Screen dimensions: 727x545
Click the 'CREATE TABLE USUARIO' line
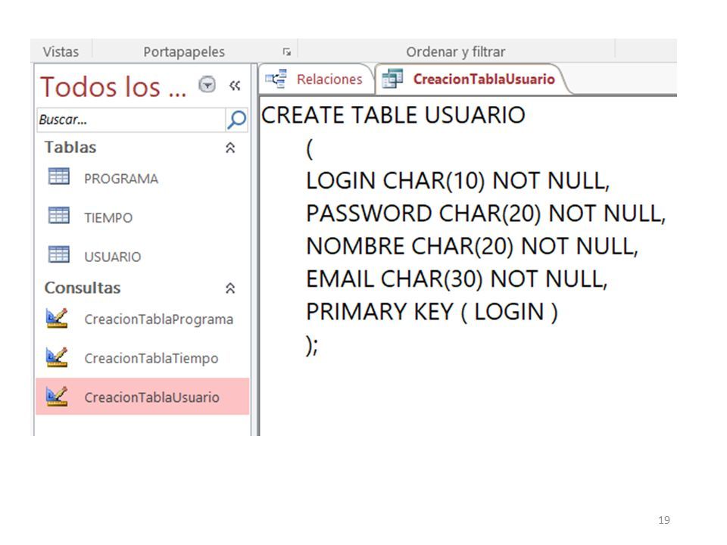point(393,115)
